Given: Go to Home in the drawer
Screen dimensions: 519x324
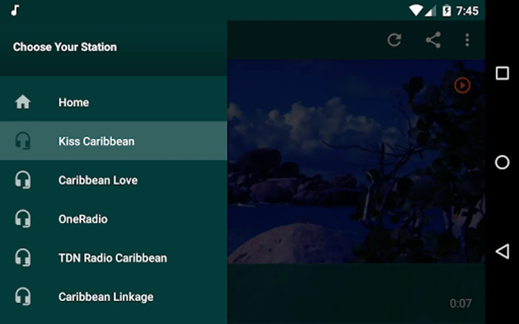Looking at the screenshot, I should 114,102.
